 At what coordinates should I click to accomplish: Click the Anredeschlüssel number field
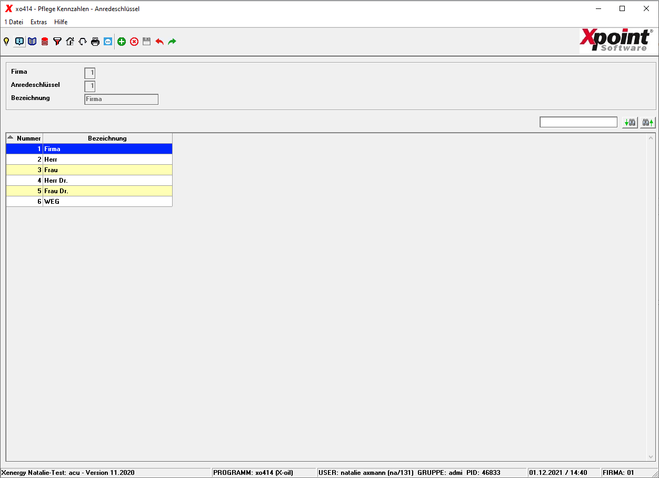[x=90, y=86]
